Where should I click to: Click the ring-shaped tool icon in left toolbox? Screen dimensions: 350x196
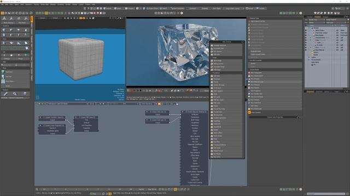click(4, 35)
